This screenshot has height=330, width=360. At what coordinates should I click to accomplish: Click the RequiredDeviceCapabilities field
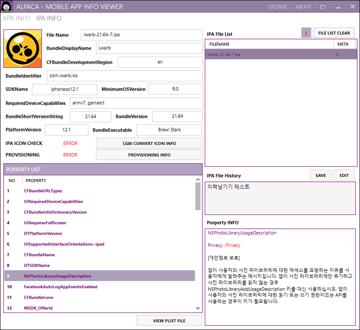[x=136, y=103]
